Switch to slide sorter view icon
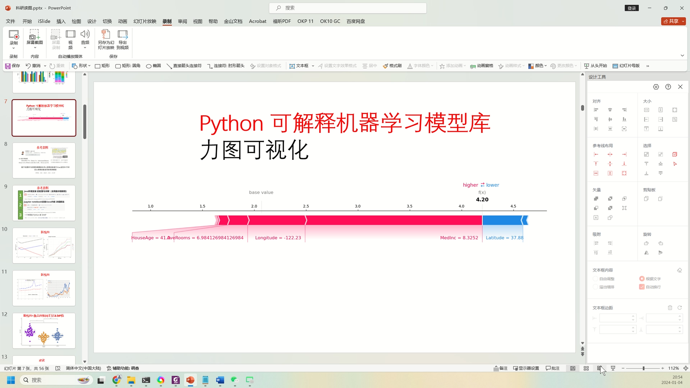 tap(586, 368)
